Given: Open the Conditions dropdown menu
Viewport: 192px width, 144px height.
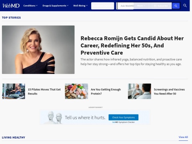Looking at the screenshot, I should point(30,6).
